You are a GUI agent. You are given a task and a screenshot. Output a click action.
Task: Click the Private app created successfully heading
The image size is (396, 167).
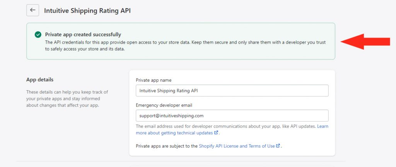pos(83,34)
